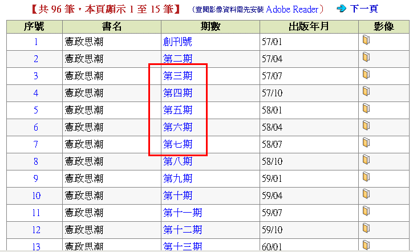Open the book icon in row 12
The height and width of the screenshot is (252, 413).
pyautogui.click(x=366, y=229)
